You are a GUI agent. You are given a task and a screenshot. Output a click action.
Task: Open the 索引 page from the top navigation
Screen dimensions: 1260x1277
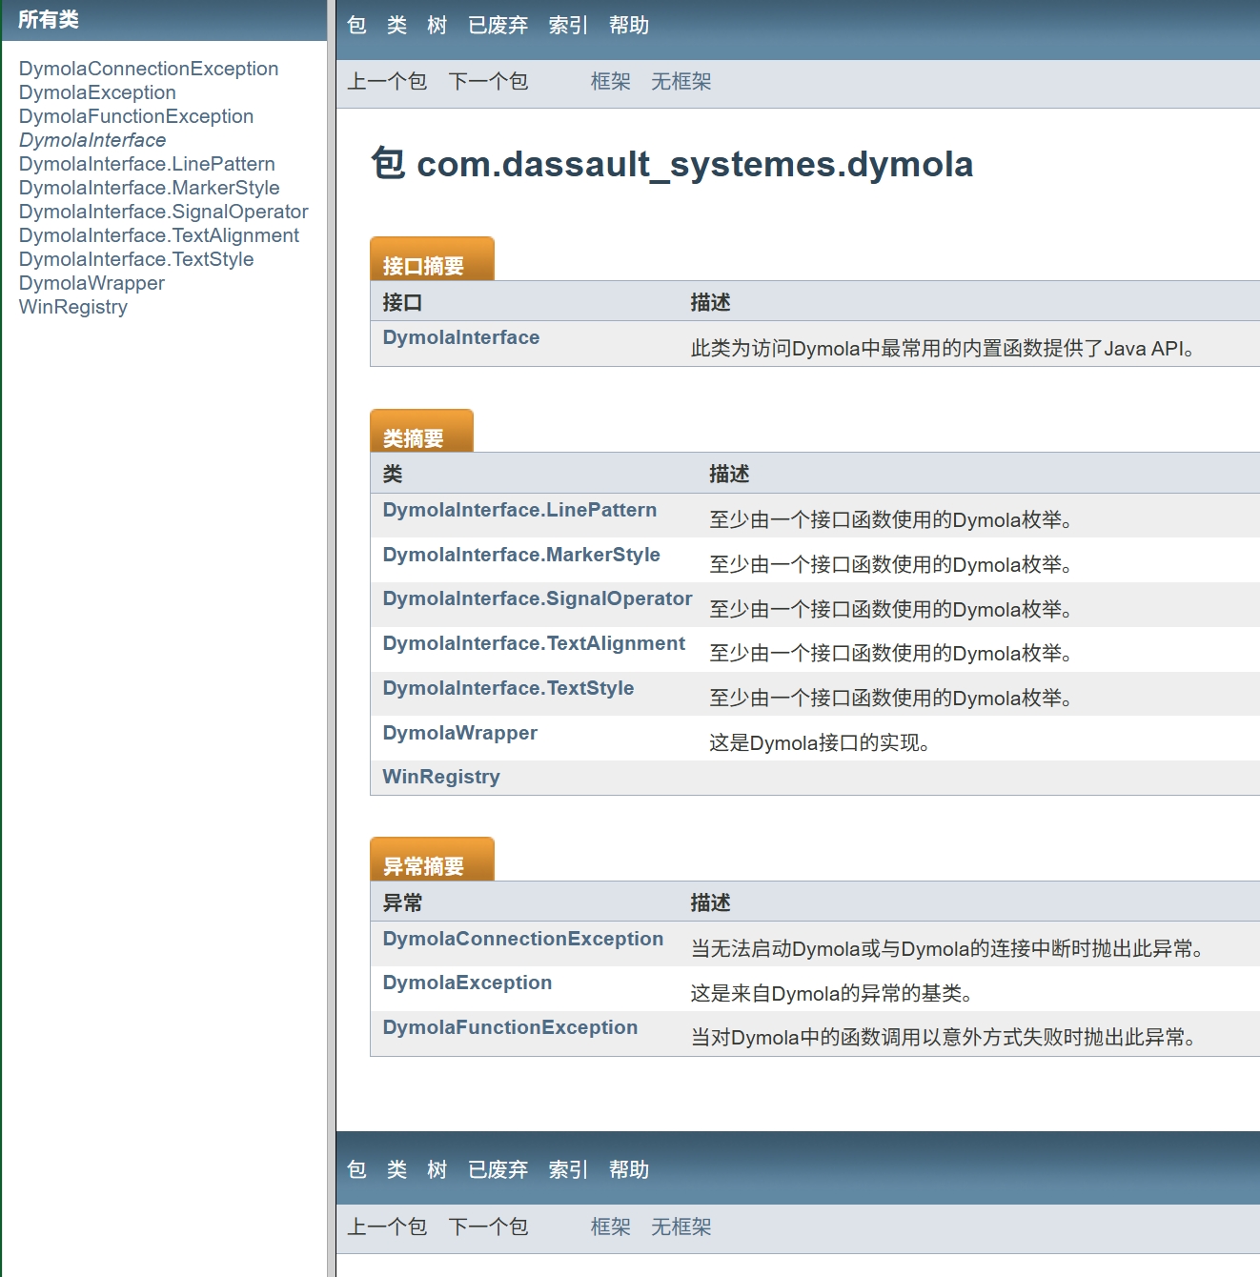click(x=567, y=26)
